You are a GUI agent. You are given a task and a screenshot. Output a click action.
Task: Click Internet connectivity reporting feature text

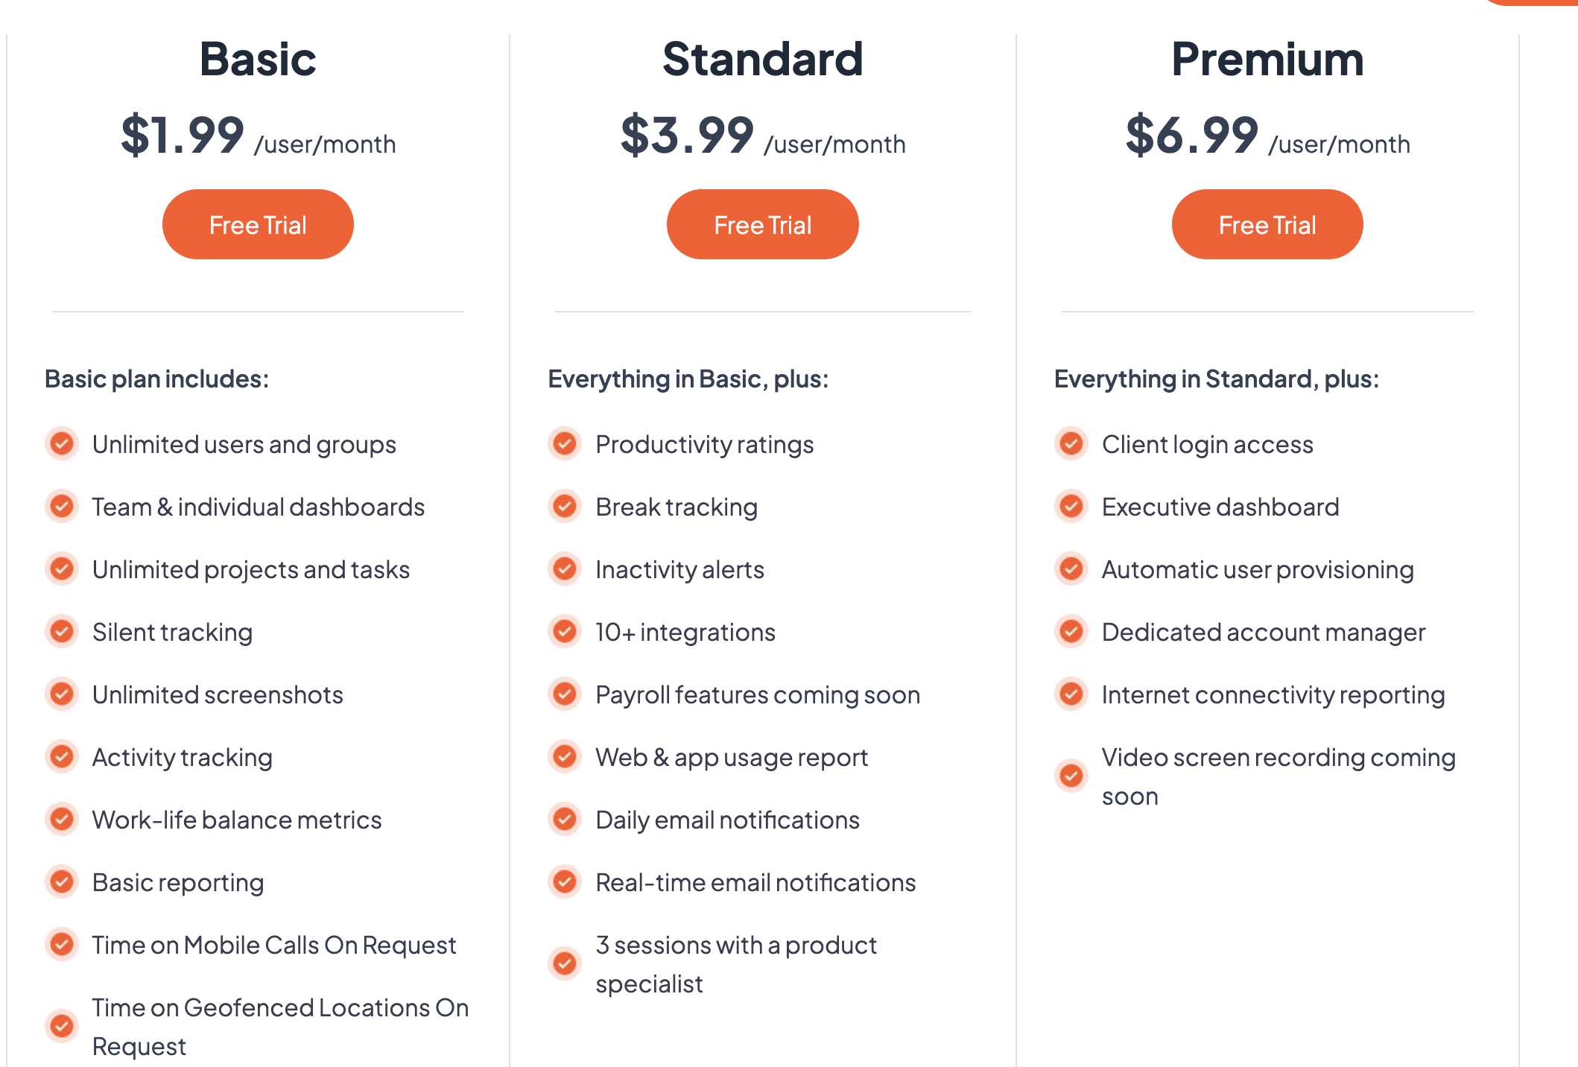(x=1273, y=694)
